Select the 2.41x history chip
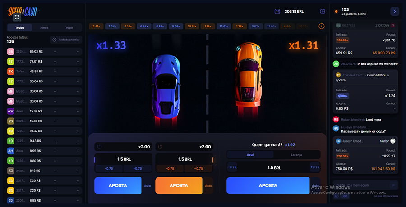Image resolution: width=406 pixels, height=207 pixels. (97, 26)
